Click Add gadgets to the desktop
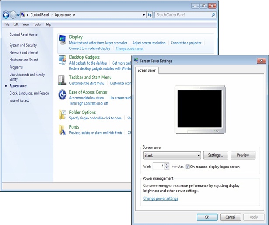 (88, 63)
